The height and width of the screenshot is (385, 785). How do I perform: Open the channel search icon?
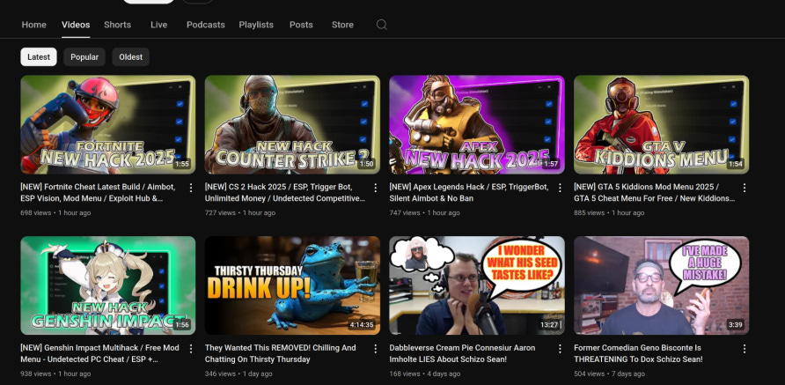pyautogui.click(x=381, y=25)
